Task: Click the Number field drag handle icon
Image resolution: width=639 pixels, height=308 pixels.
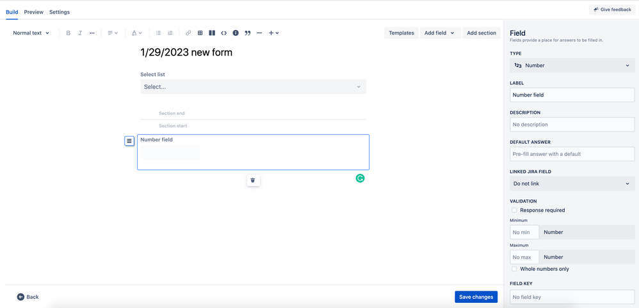Action: [129, 141]
